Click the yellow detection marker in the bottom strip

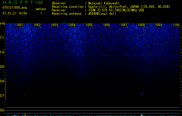pos(25,114)
